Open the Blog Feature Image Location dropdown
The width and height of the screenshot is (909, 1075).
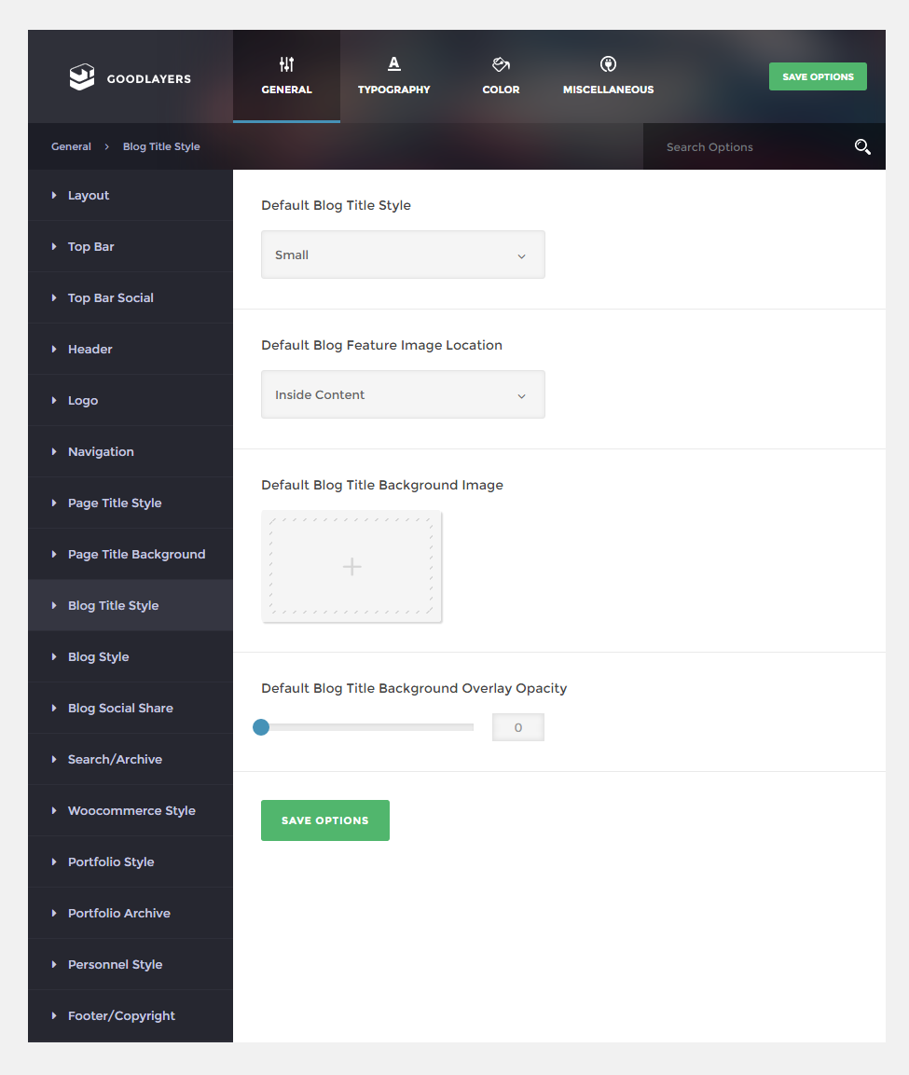click(x=403, y=395)
